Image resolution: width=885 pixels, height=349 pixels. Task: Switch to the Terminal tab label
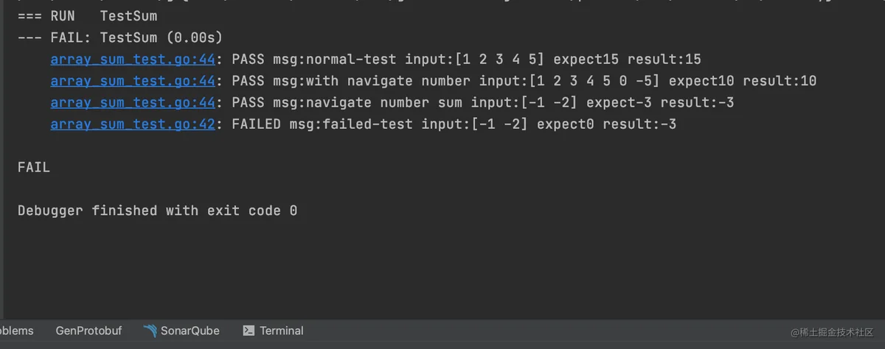point(282,331)
